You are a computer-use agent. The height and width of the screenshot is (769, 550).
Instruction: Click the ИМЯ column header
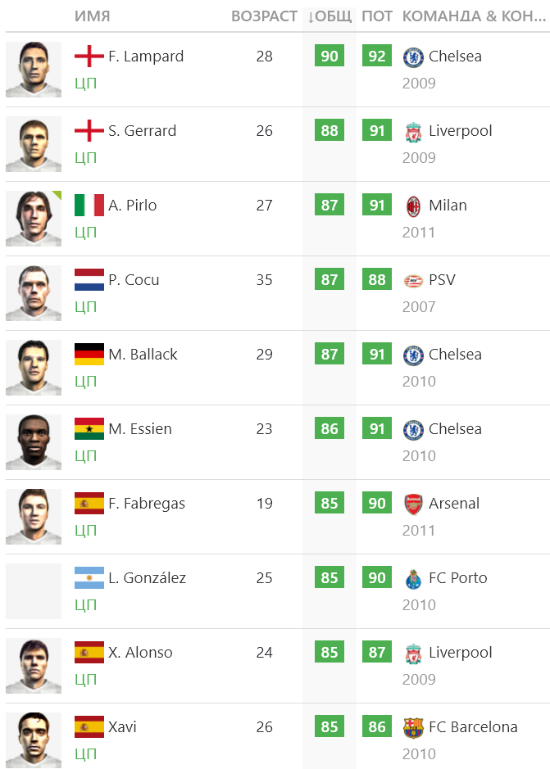(92, 16)
